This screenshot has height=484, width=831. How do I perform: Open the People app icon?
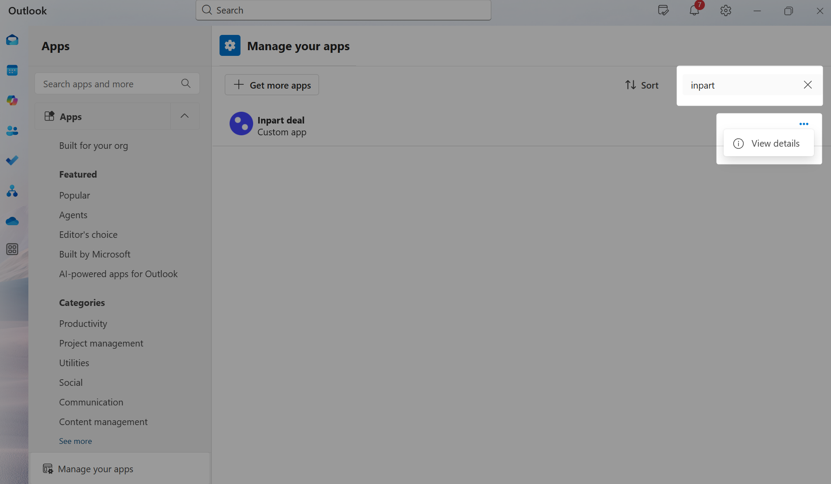[12, 130]
